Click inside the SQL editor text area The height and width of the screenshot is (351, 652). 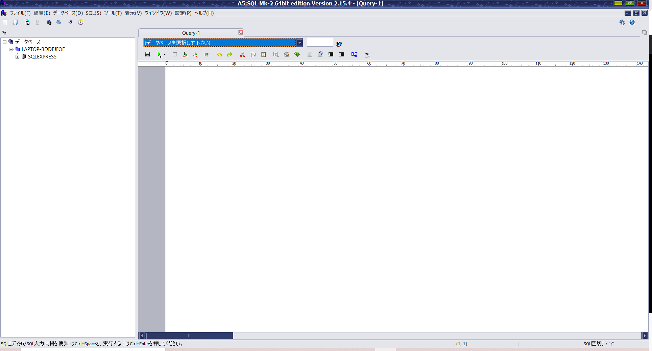click(407, 199)
